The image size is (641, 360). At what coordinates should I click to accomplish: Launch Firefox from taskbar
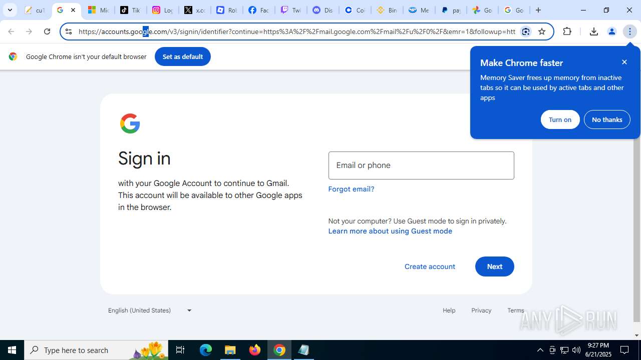point(255,350)
